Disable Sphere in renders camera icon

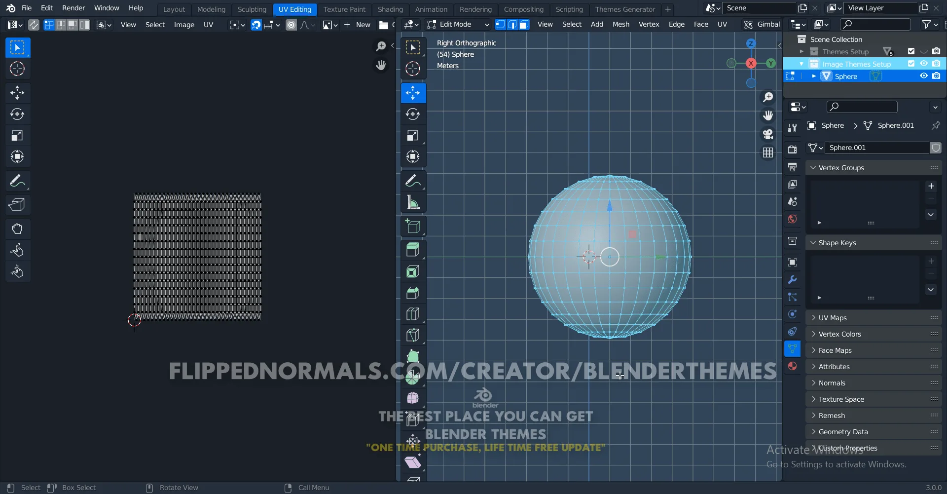936,76
